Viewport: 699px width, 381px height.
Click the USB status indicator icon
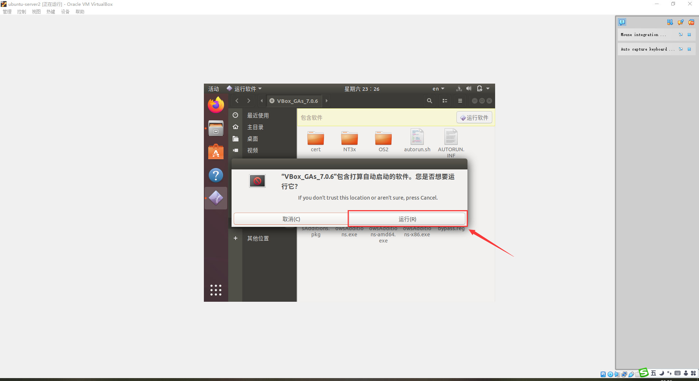[x=631, y=374]
